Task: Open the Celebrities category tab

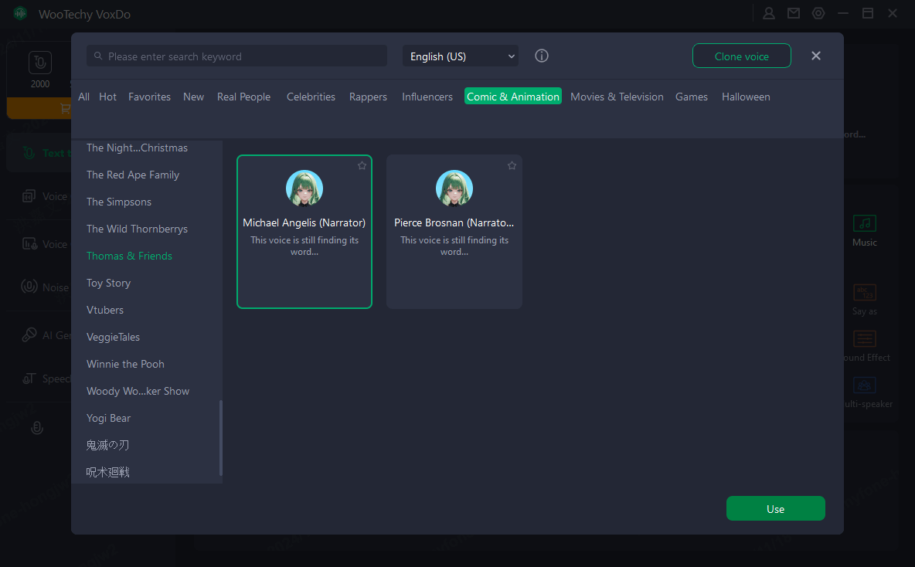Action: click(311, 97)
